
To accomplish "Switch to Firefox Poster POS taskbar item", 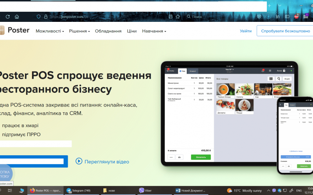I will click(45, 191).
